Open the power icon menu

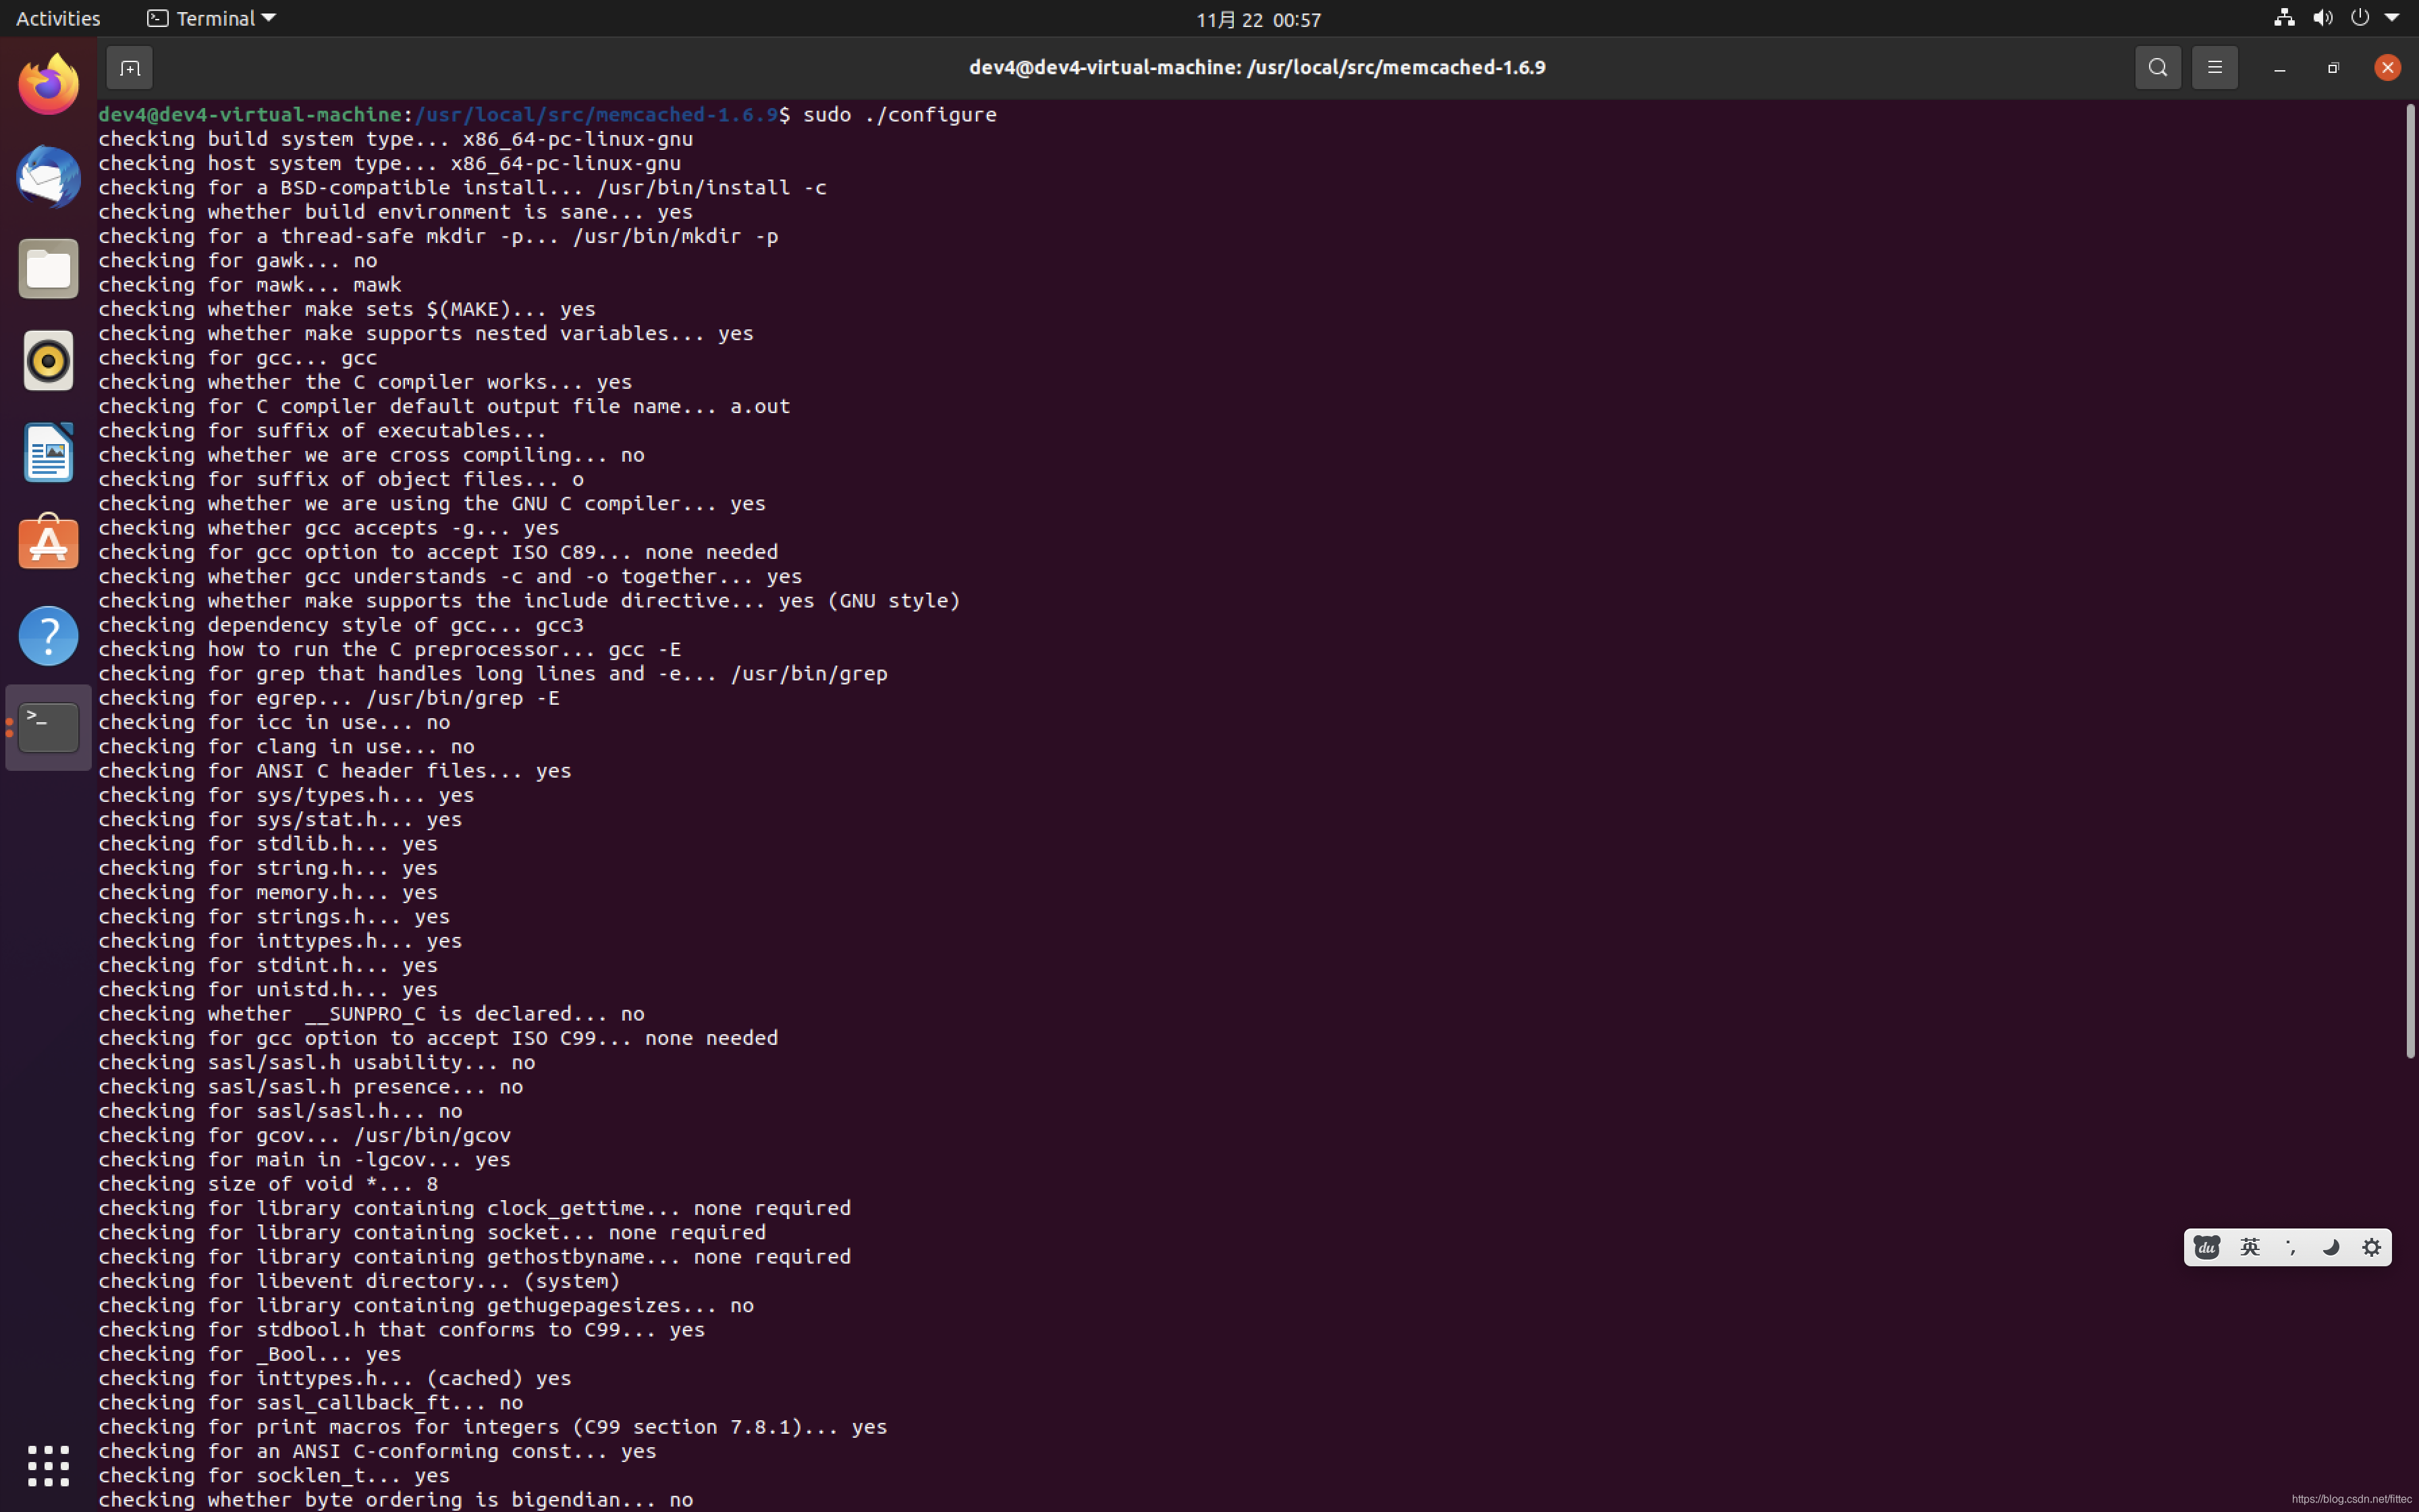click(2360, 17)
